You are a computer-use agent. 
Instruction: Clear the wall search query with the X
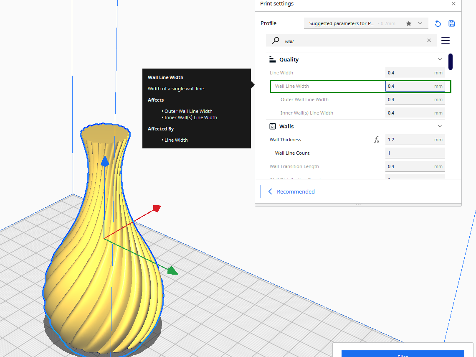click(429, 40)
